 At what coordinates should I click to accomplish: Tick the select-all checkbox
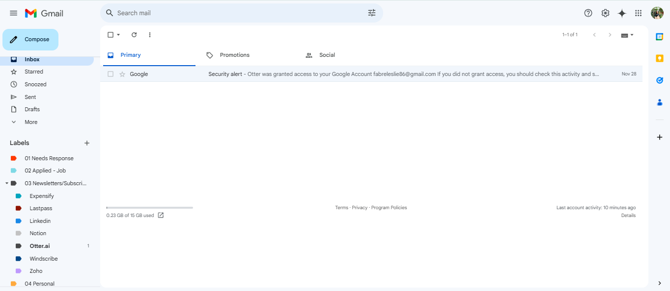(x=111, y=35)
